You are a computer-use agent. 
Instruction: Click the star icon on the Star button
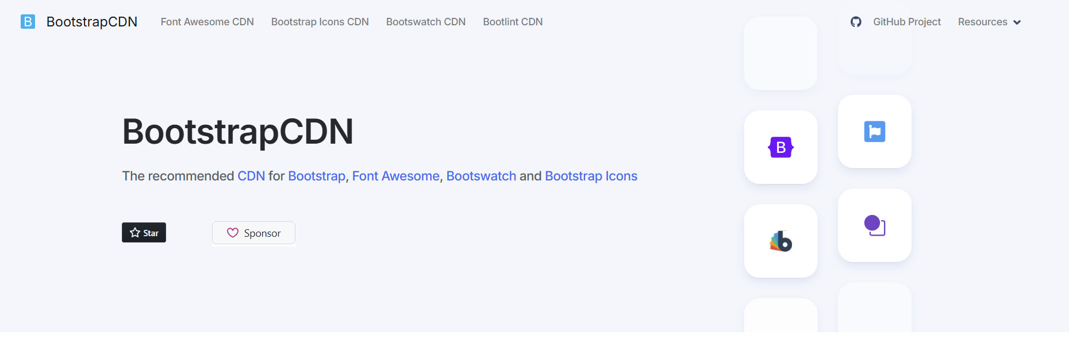[134, 233]
